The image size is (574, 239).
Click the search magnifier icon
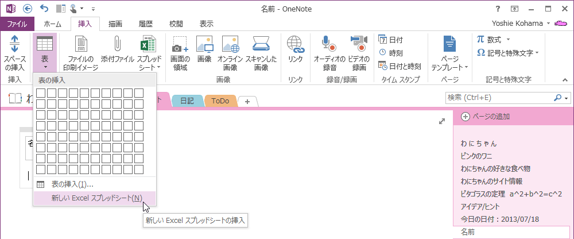tap(559, 98)
